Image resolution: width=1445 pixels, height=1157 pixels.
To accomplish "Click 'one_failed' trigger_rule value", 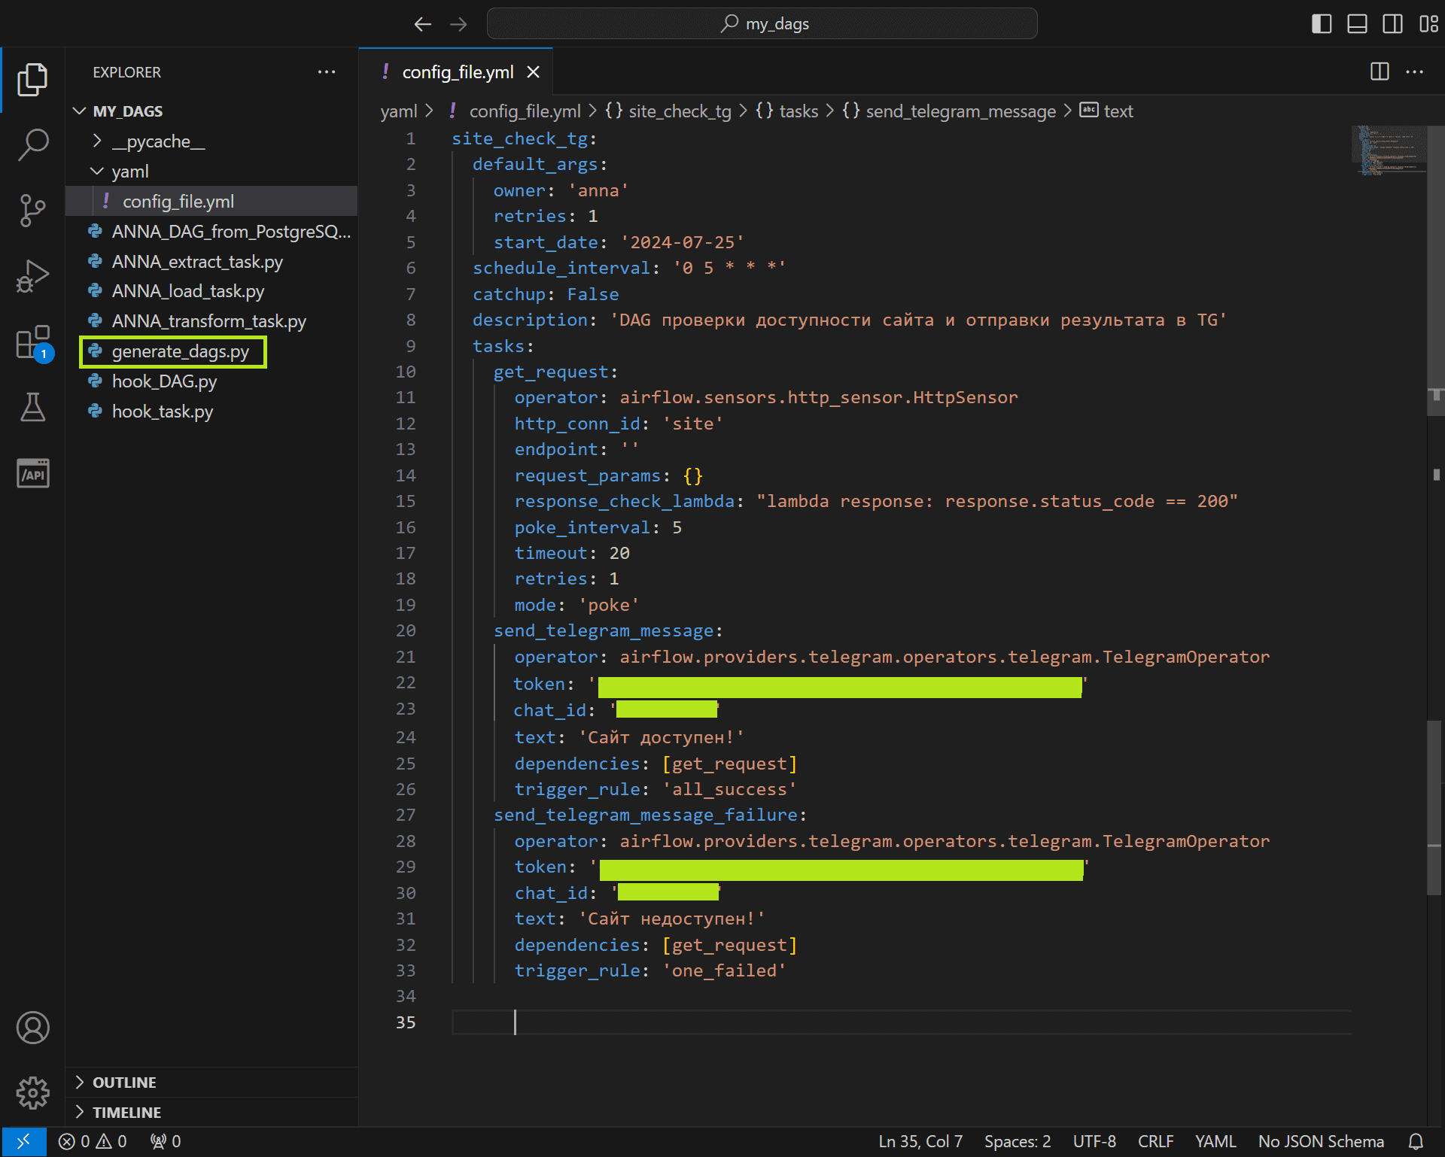I will click(724, 970).
